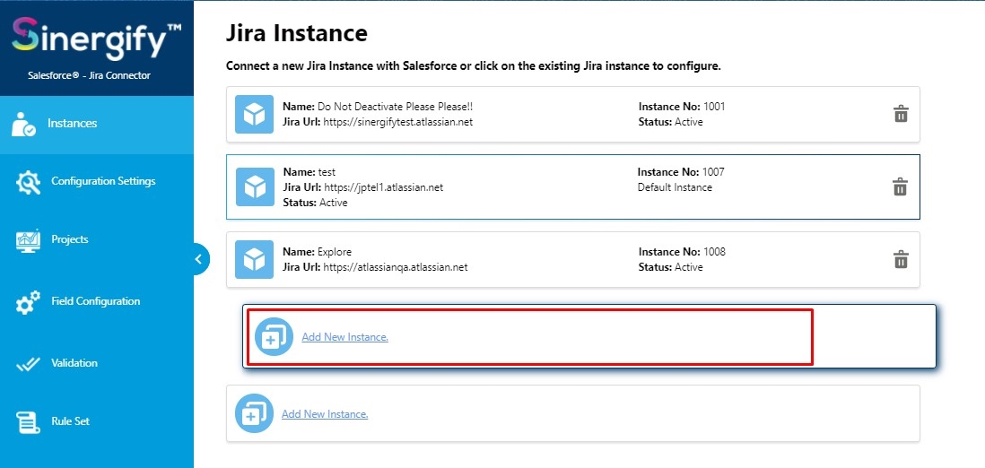This screenshot has width=985, height=468.
Task: Click cube icon of 'Do Not Deactivate' instance
Action: (254, 115)
